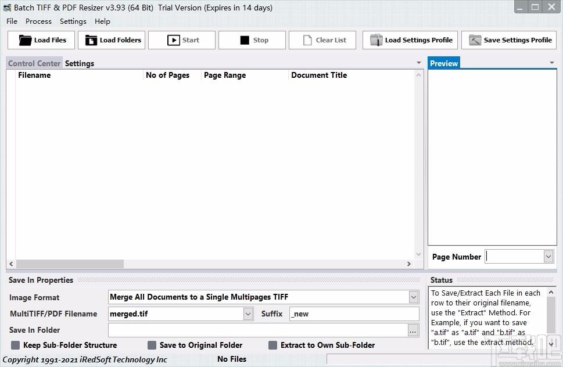Expand the Preview panel arrow menu

click(552, 63)
